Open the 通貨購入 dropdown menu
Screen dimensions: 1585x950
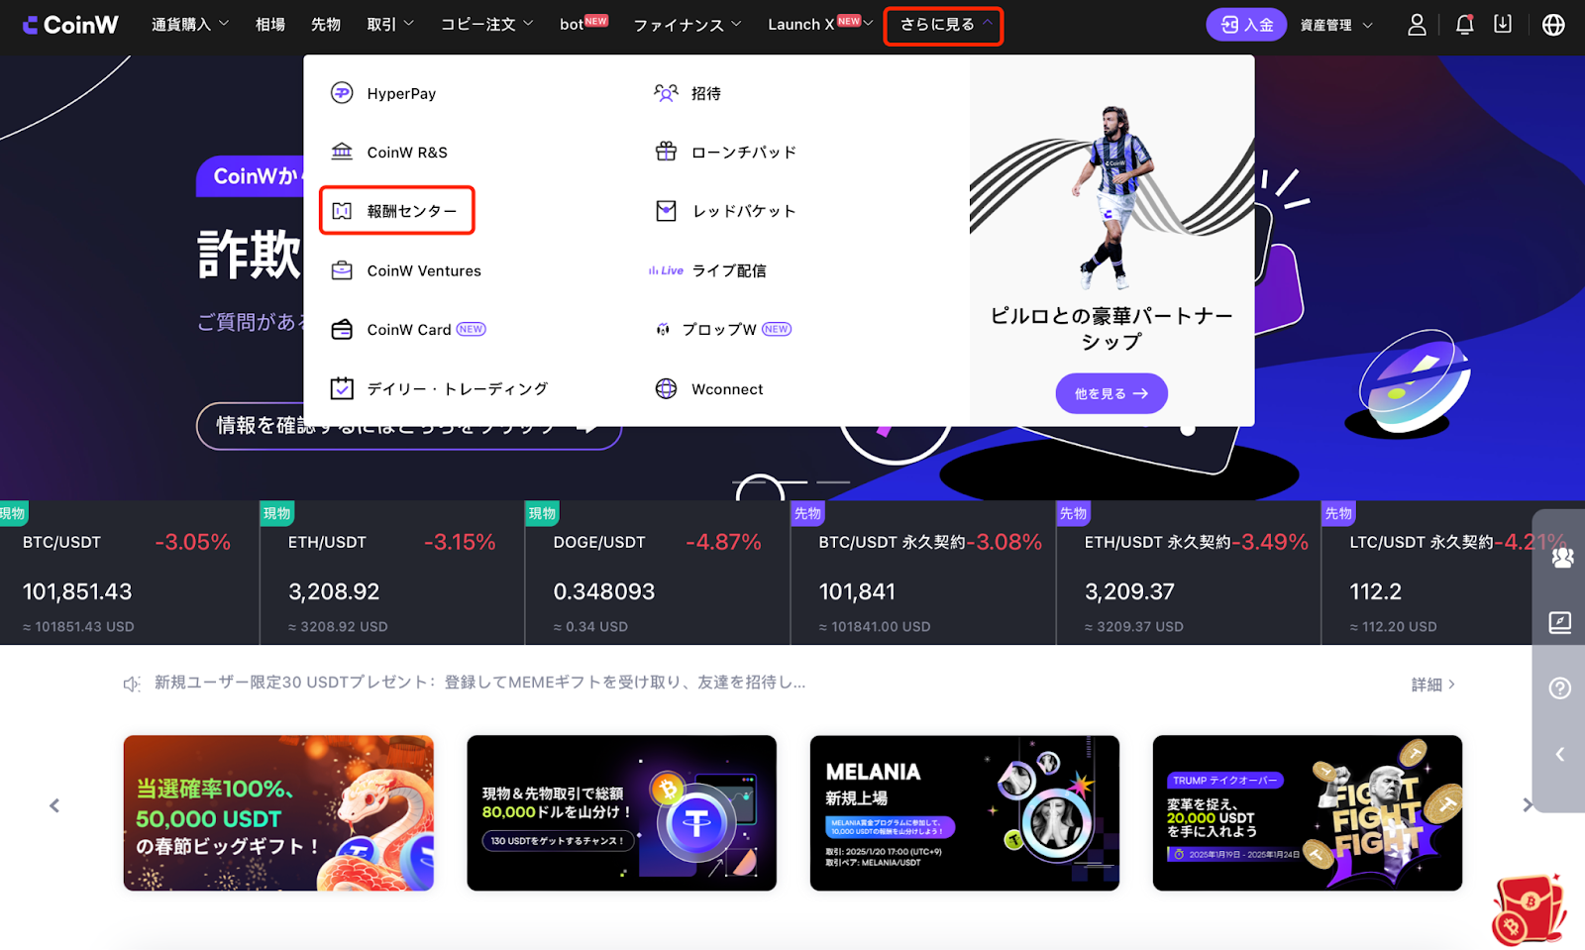click(189, 24)
